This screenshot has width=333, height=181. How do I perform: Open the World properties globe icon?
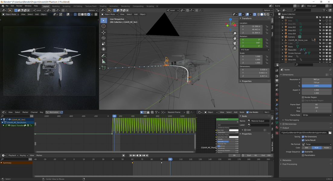[277, 94]
